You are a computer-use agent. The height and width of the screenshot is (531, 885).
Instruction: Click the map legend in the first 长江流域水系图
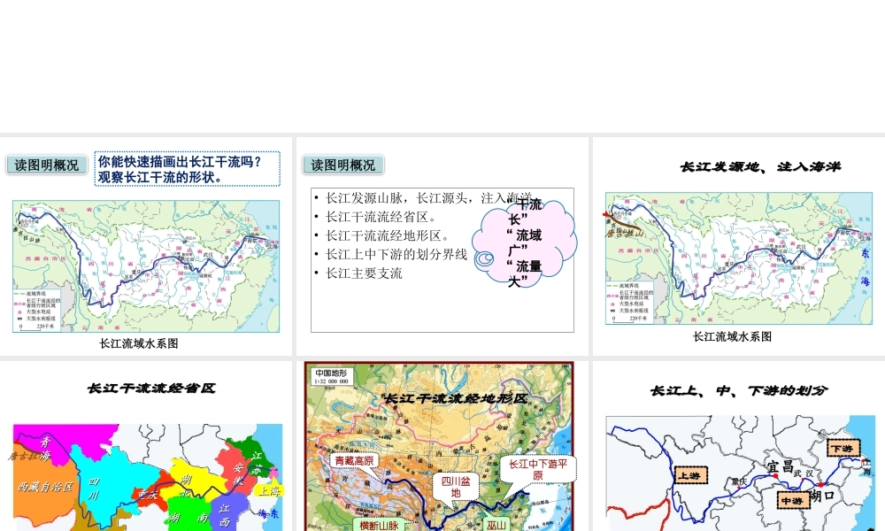tap(36, 311)
